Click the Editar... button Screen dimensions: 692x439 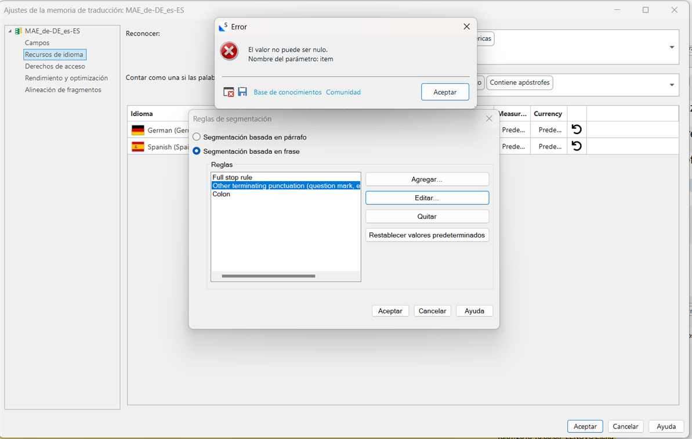pos(427,198)
